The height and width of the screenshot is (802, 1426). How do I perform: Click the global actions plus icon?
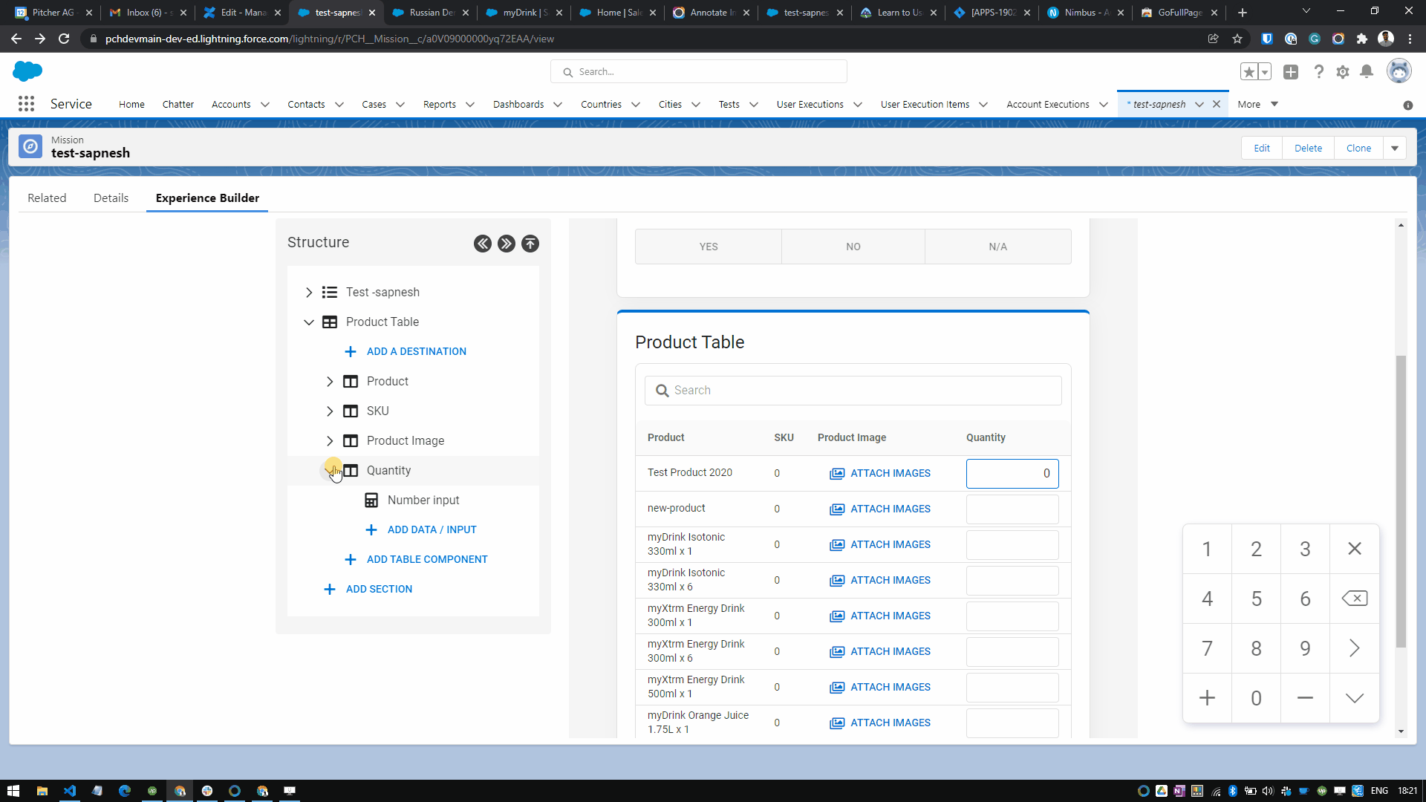click(1291, 72)
